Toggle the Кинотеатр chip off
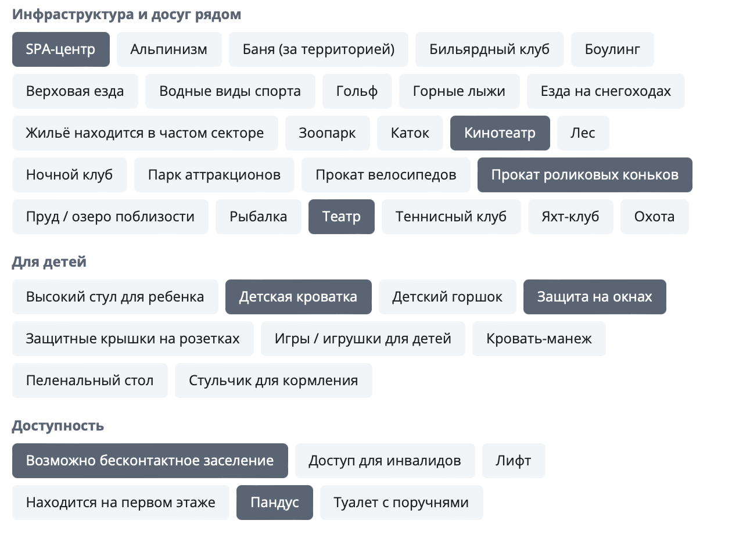The image size is (732, 538). tap(500, 133)
